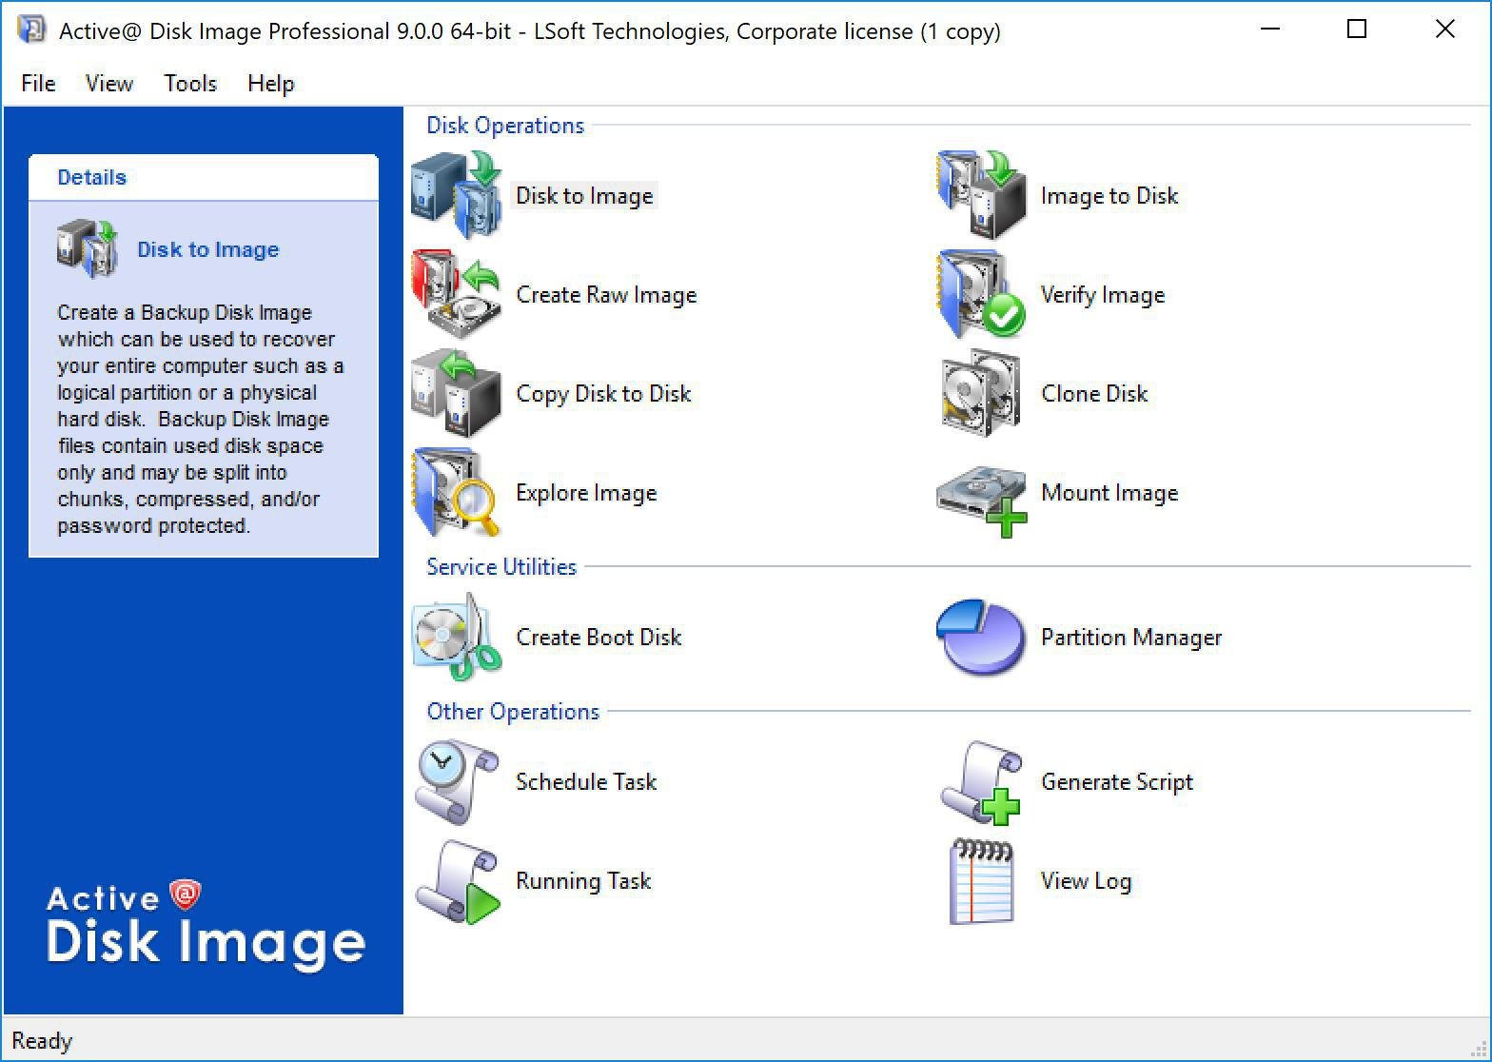Open the View menu
Screen dimensions: 1492x1062
pyautogui.click(x=108, y=84)
